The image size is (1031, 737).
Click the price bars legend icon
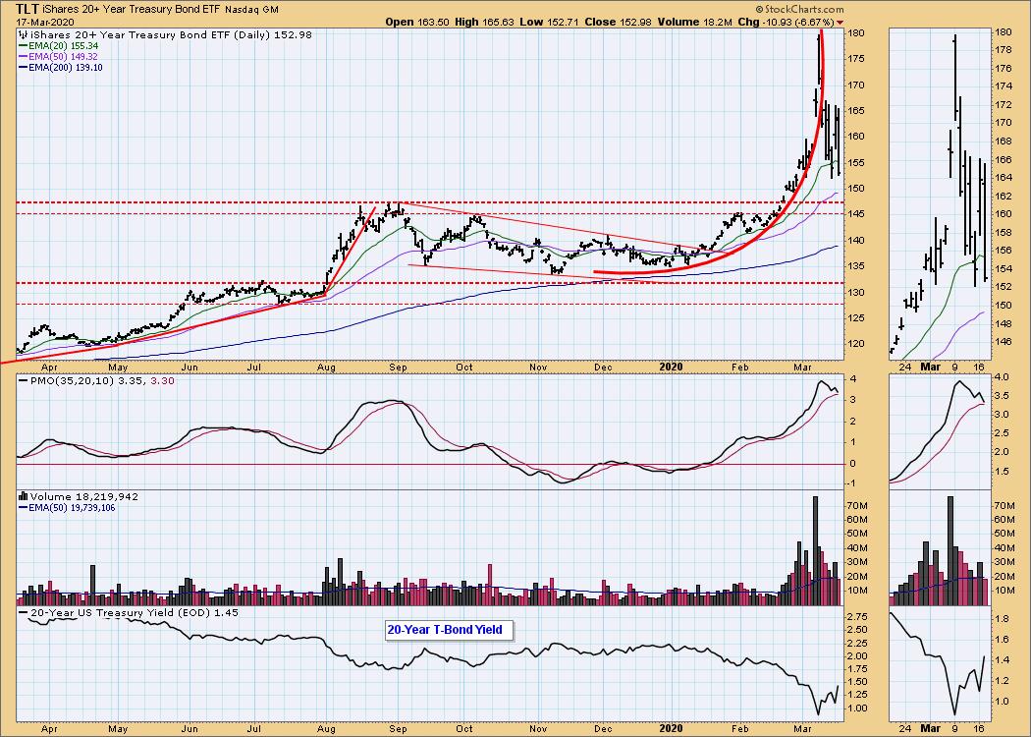[x=25, y=34]
